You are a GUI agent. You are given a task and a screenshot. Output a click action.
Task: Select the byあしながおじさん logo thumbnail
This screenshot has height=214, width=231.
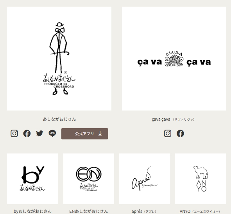[x=32, y=179]
